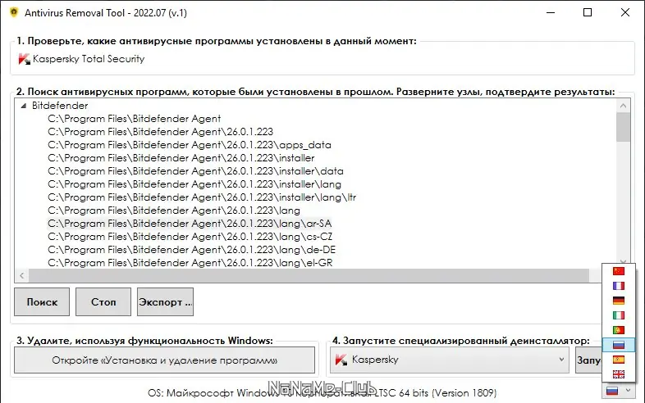The height and width of the screenshot is (403, 645).
Task: Choose the German flag language
Action: (619, 301)
